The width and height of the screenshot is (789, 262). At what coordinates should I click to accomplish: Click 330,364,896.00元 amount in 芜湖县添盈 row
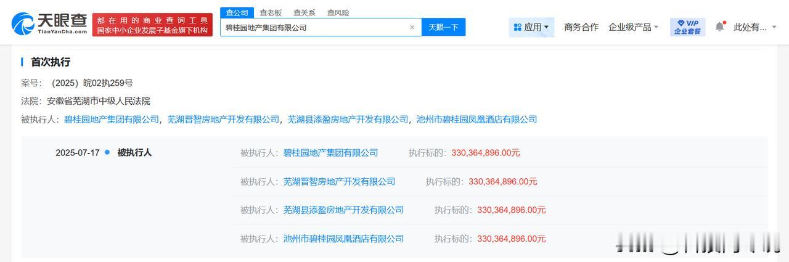(512, 210)
